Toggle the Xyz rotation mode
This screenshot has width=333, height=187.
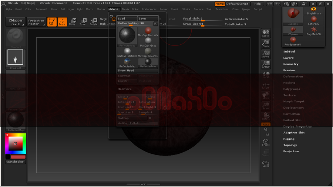(x=266, y=124)
